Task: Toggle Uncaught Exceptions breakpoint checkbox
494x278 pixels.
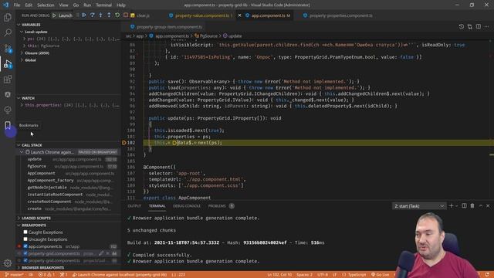Action: [25, 239]
